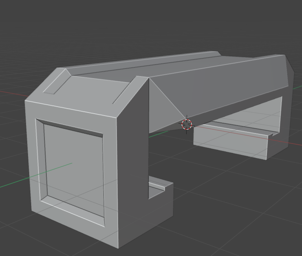Image resolution: width=302 pixels, height=256 pixels.
Task: Click the red-white 3D cursor
Action: [x=187, y=124]
